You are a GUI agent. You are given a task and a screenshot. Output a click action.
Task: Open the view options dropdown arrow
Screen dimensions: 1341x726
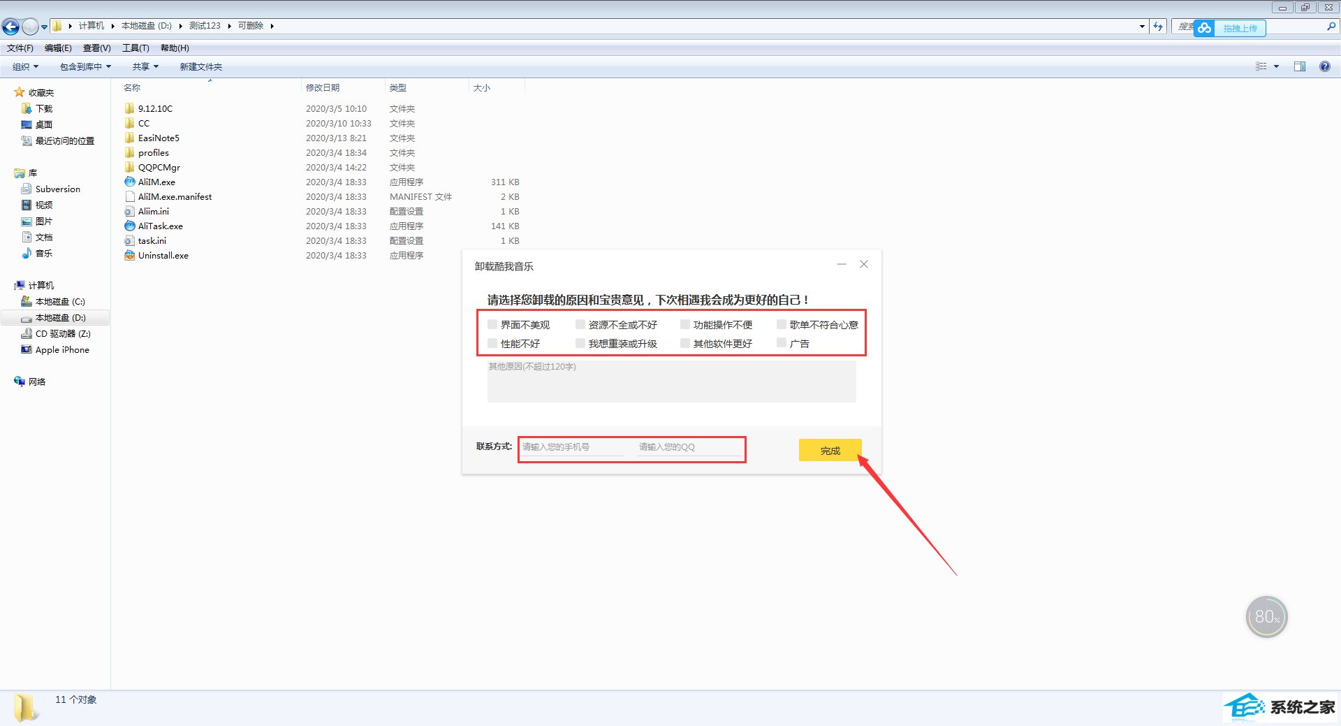click(1276, 66)
